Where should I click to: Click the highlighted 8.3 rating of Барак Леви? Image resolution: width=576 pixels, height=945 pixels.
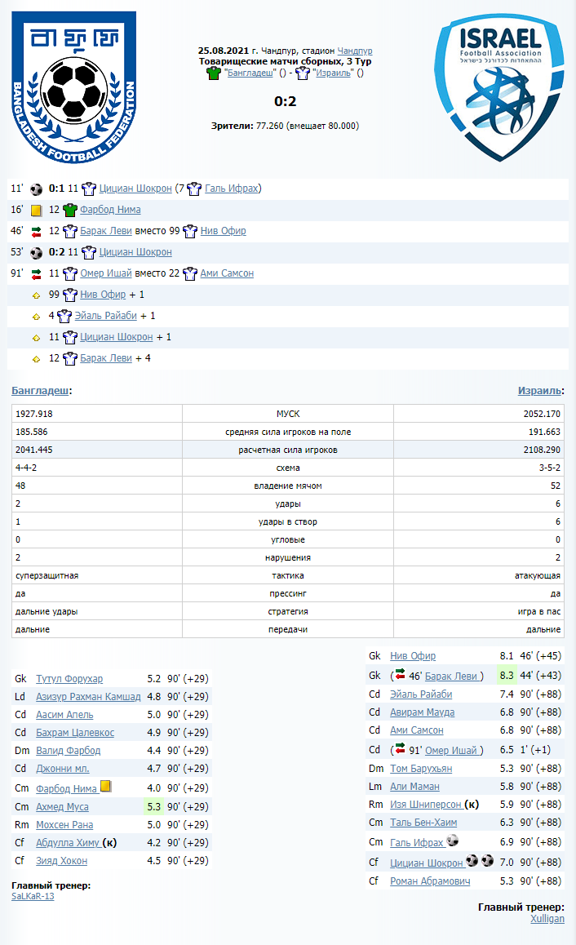(x=506, y=676)
